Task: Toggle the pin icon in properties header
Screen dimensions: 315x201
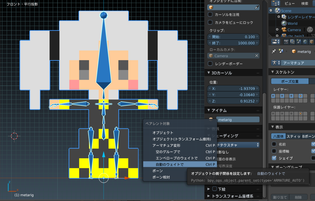Action: 274,51
